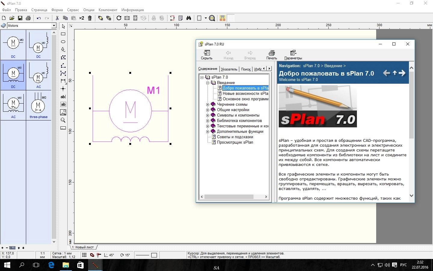Open Microsoft Edge from the taskbar
Image resolution: width=433 pixels, height=271 pixels.
click(51, 265)
